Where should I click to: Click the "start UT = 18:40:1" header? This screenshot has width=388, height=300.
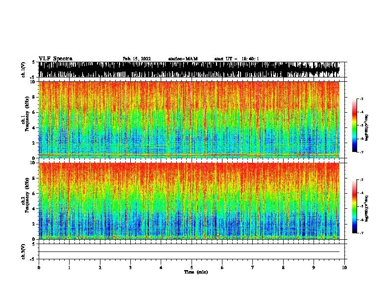pyautogui.click(x=237, y=59)
